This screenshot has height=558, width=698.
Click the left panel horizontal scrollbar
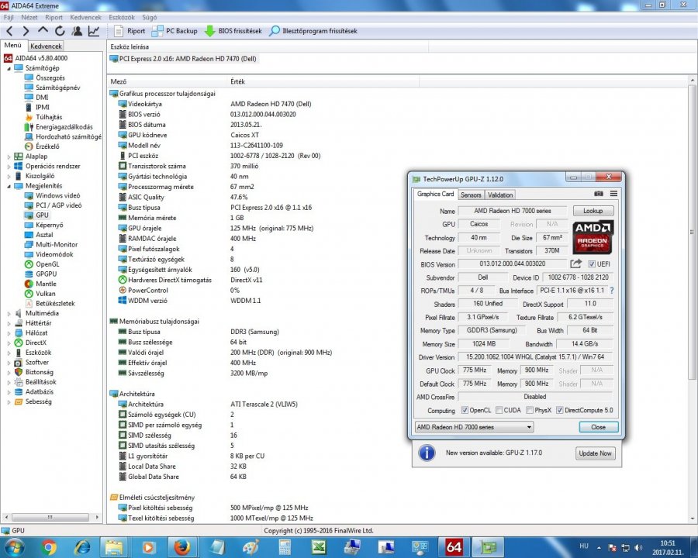tap(51, 518)
